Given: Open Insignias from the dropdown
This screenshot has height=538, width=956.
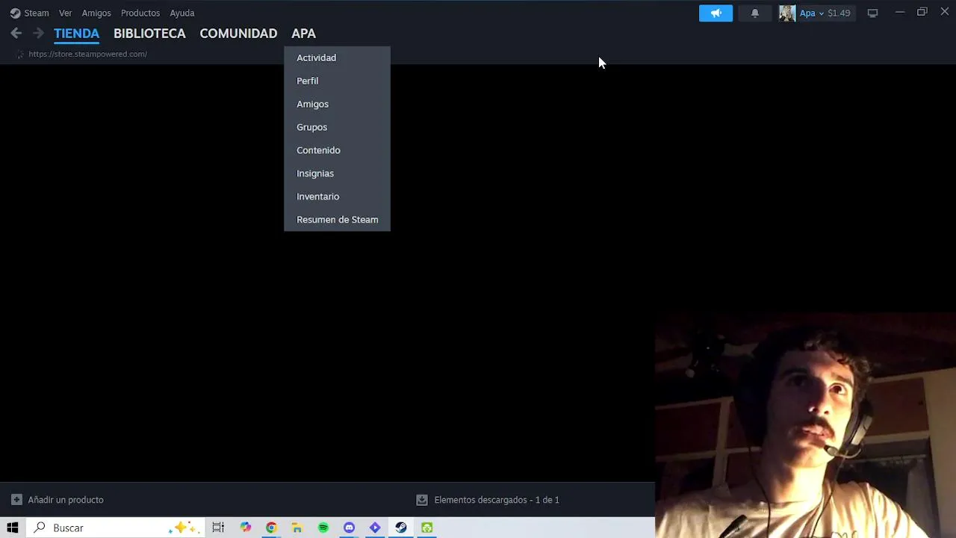Looking at the screenshot, I should pos(337,173).
